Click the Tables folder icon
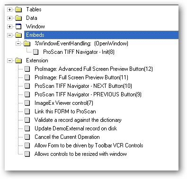The image size is (187, 179). tap(18, 9)
